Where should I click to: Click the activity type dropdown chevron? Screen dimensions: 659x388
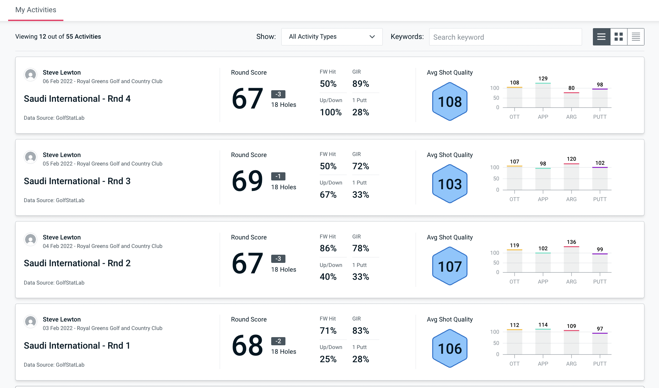tap(372, 37)
